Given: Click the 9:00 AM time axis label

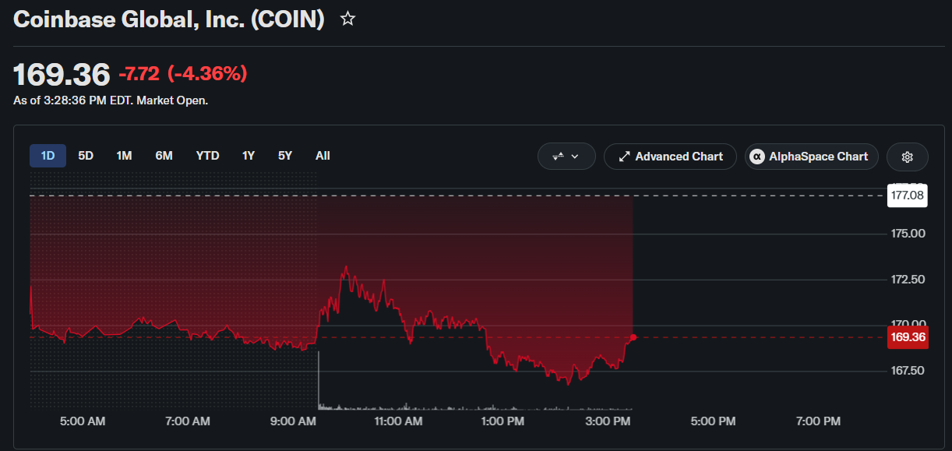Looking at the screenshot, I should click(x=293, y=421).
